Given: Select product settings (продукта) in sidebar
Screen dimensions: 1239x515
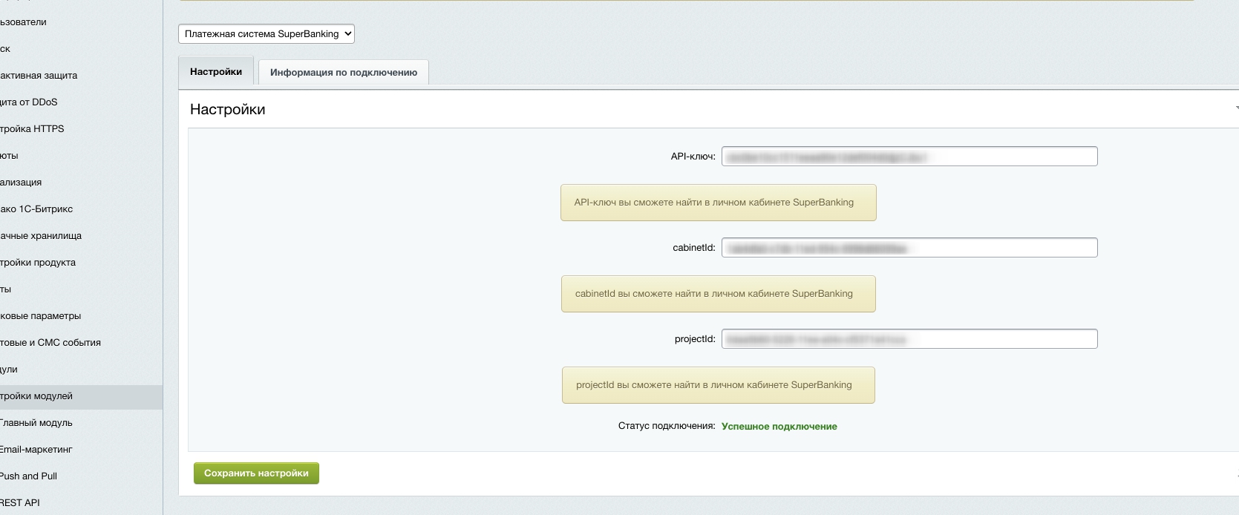Looking at the screenshot, I should point(38,263).
